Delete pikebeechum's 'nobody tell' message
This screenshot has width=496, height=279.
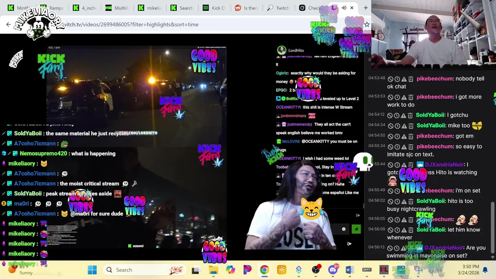pos(410,79)
